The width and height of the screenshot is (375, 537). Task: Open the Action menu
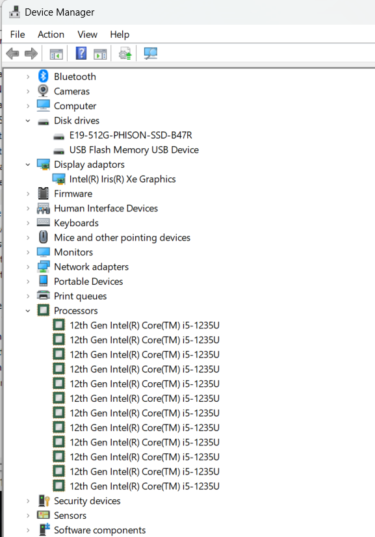(51, 34)
